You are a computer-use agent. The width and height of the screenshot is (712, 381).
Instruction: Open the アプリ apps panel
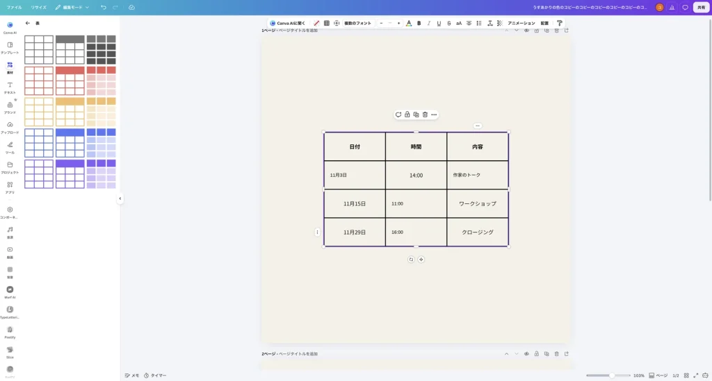click(10, 187)
